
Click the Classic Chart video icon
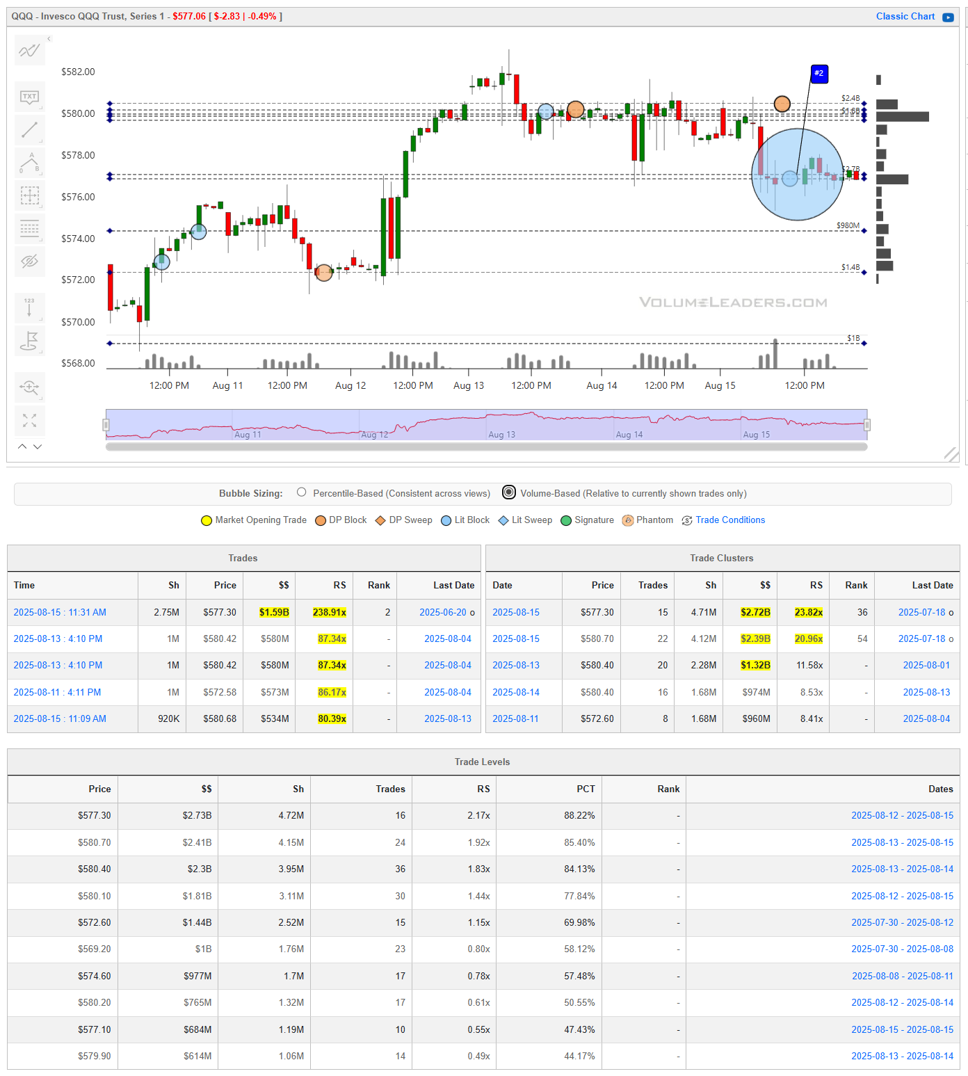[948, 17]
